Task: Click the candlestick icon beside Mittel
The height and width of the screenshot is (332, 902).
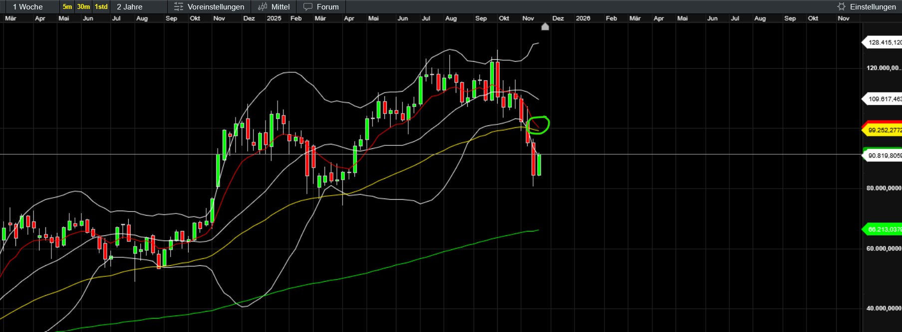Action: tap(263, 6)
